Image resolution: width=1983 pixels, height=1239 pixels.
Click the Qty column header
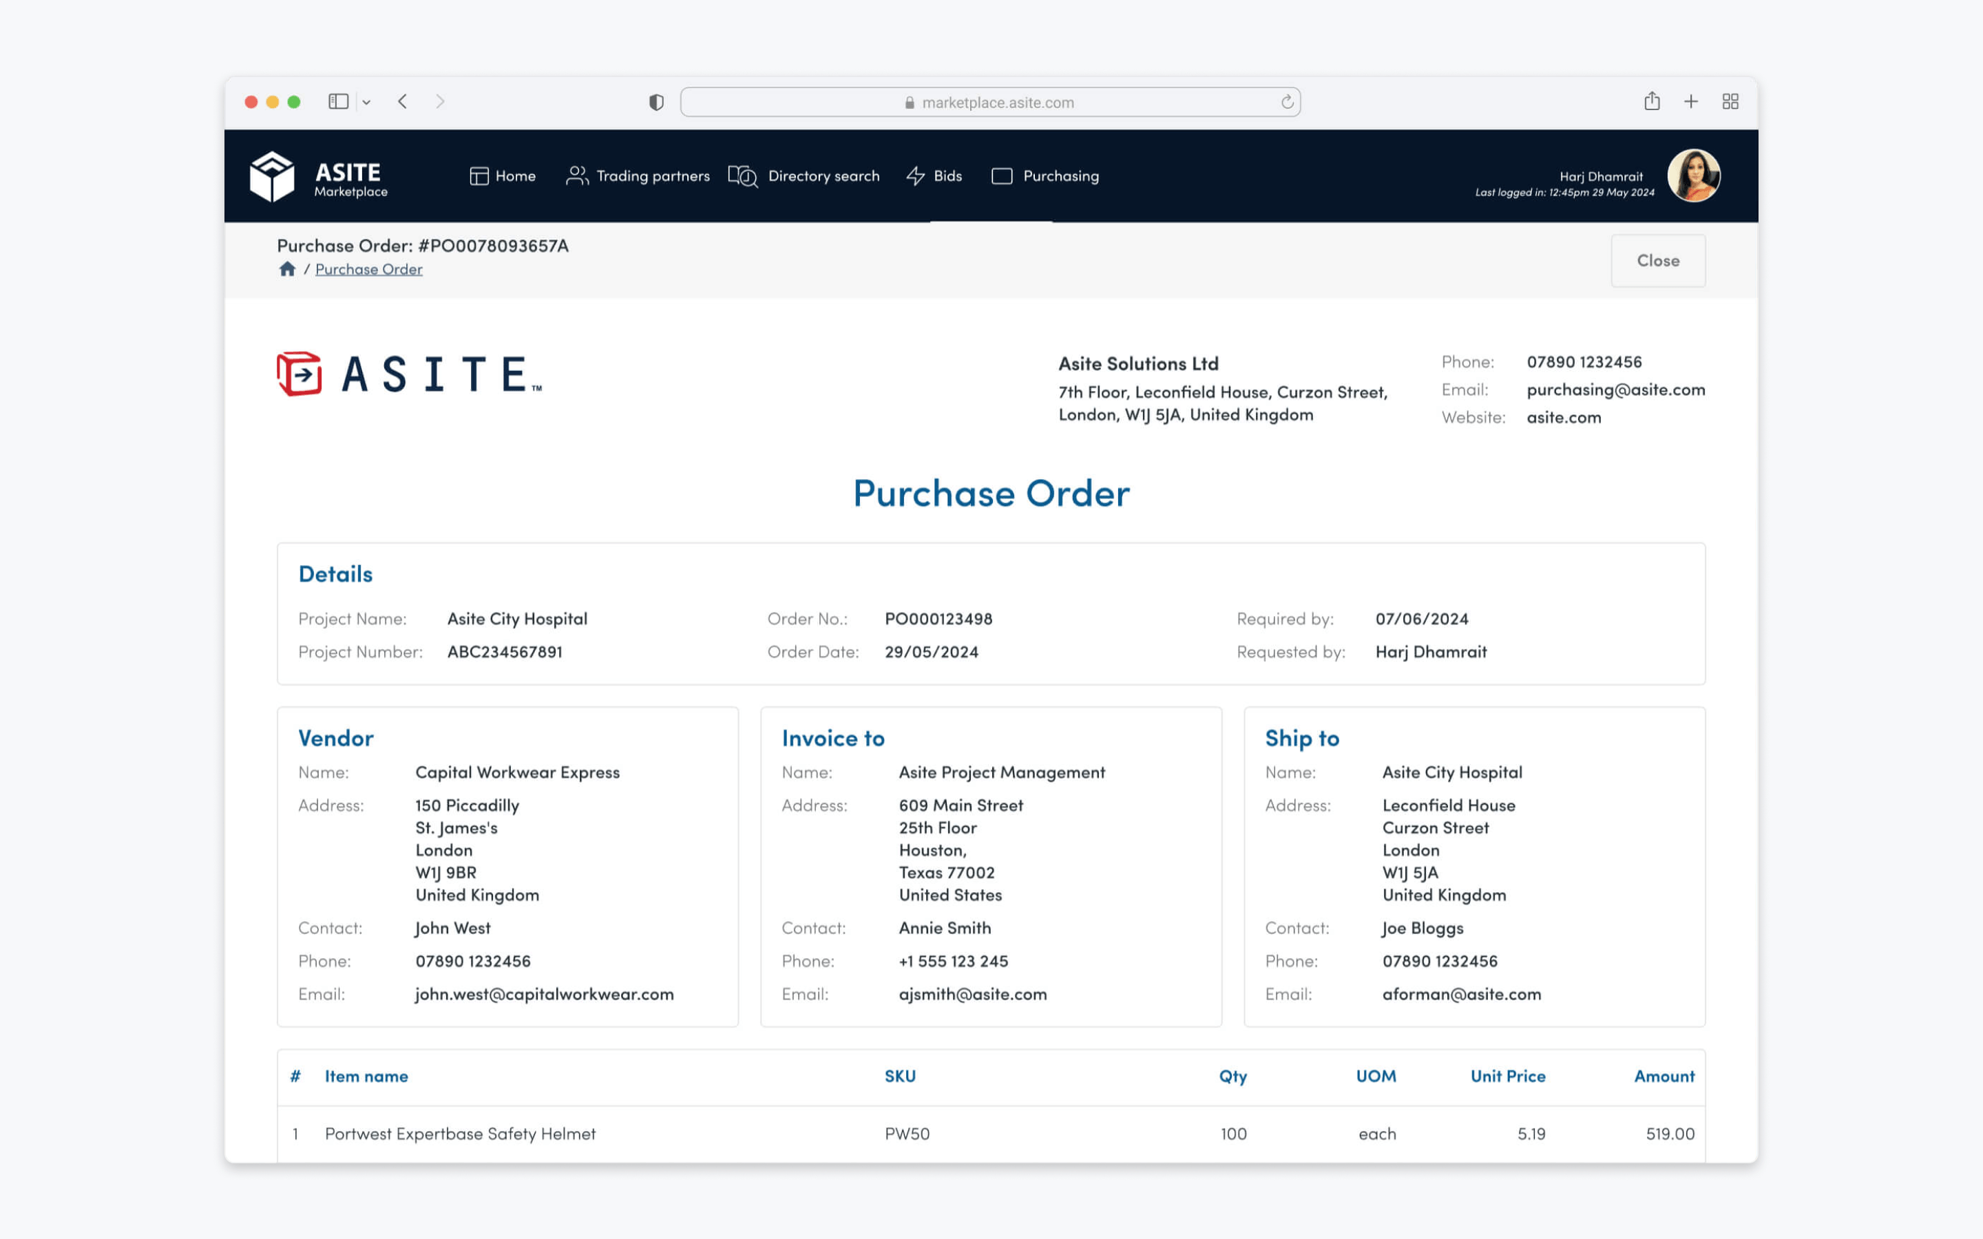click(x=1232, y=1077)
